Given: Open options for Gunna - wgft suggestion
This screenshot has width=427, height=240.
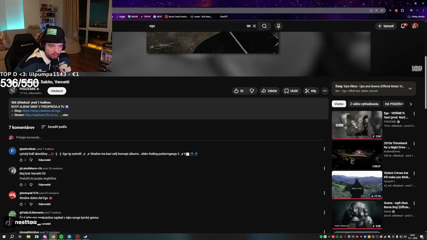Looking at the screenshot, I should click(414, 204).
